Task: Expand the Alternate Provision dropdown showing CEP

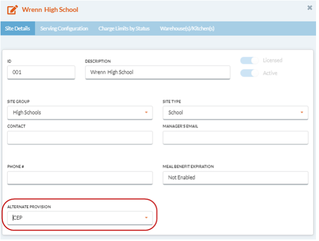Action: [x=80, y=218]
